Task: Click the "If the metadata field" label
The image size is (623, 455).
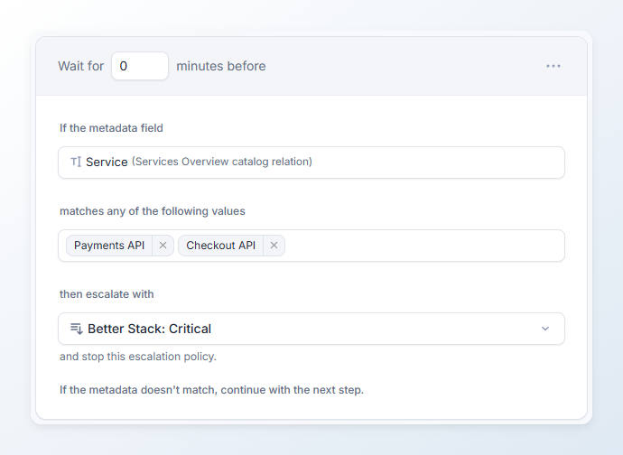Action: [x=111, y=128]
